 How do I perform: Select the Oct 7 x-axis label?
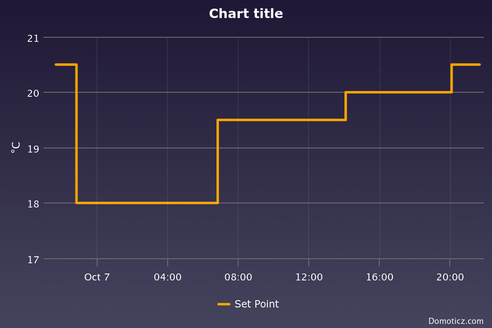(97, 278)
